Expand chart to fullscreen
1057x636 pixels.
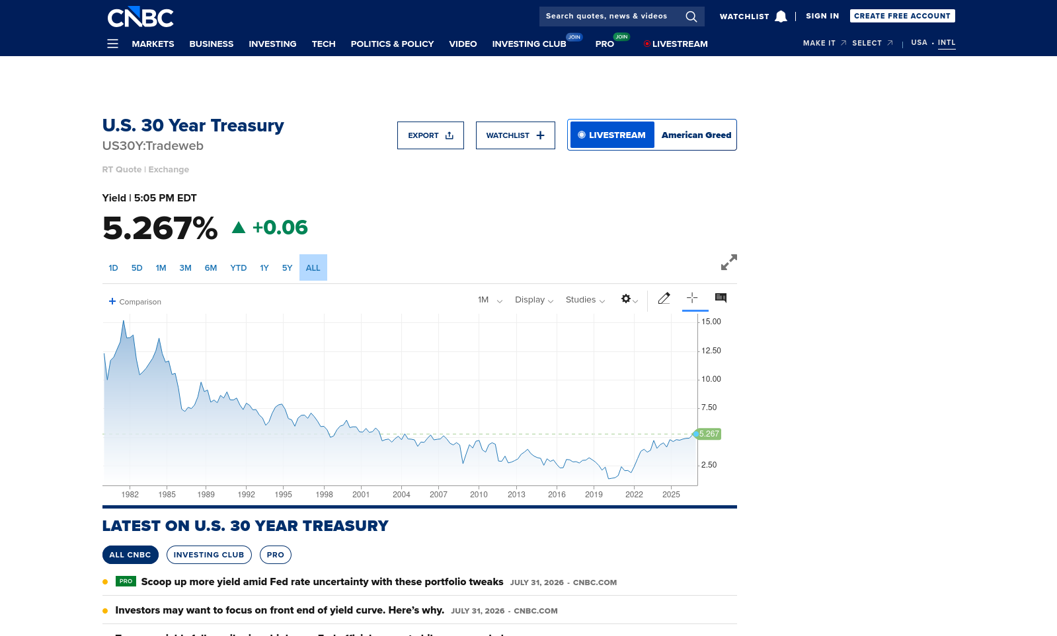coord(728,262)
